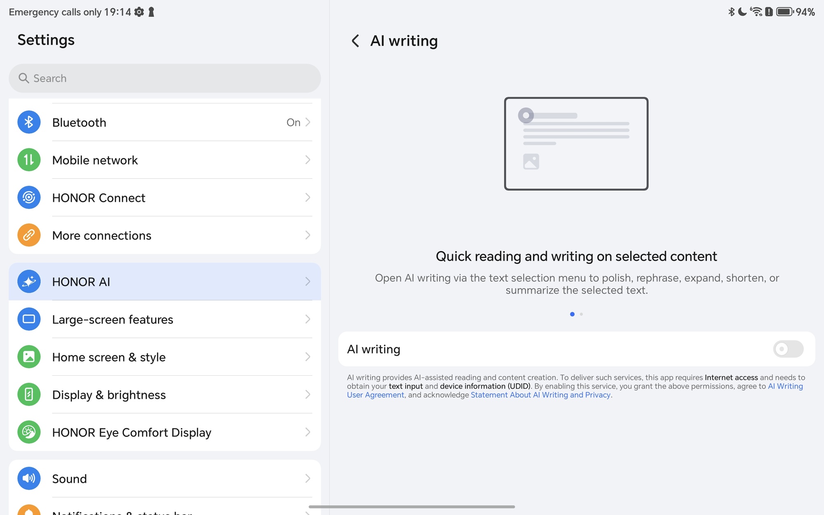The height and width of the screenshot is (515, 824).
Task: Expand the Sound row chevron
Action: (x=307, y=478)
